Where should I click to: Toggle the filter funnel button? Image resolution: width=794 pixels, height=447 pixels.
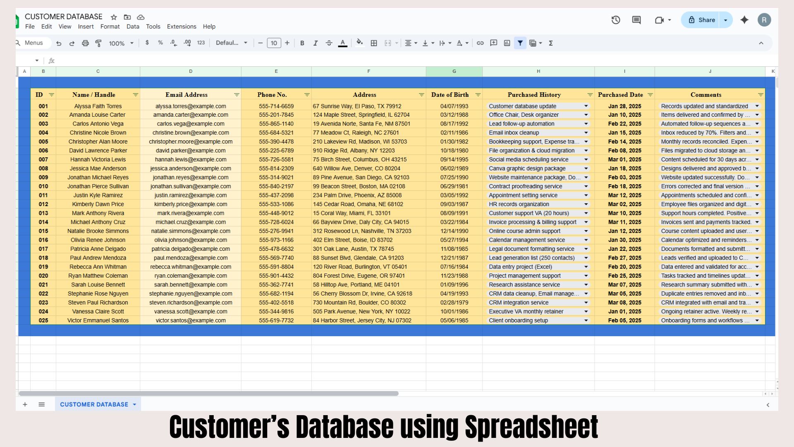[520, 43]
